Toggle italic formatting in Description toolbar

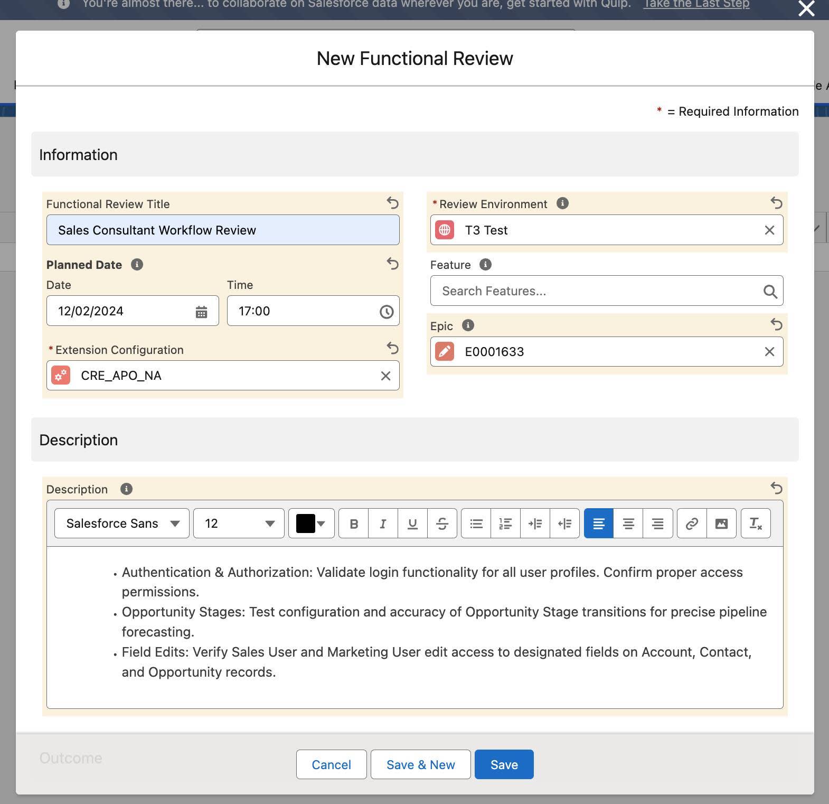coord(383,523)
